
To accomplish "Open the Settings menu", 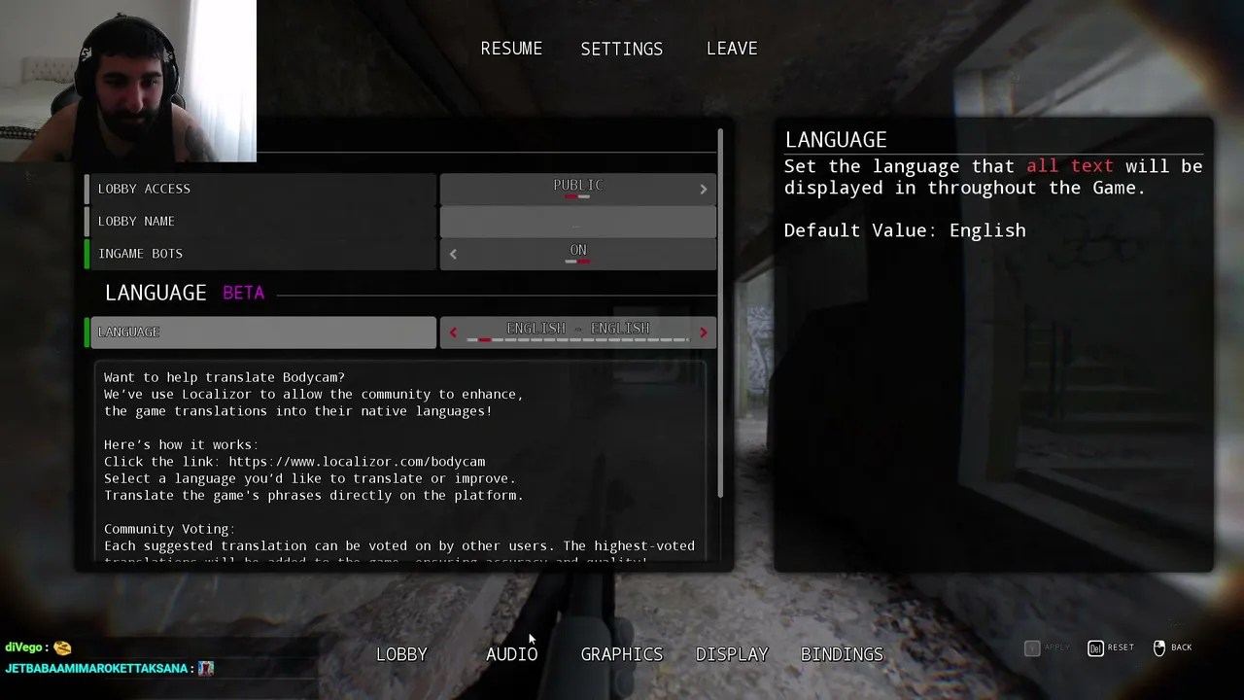I will (622, 49).
